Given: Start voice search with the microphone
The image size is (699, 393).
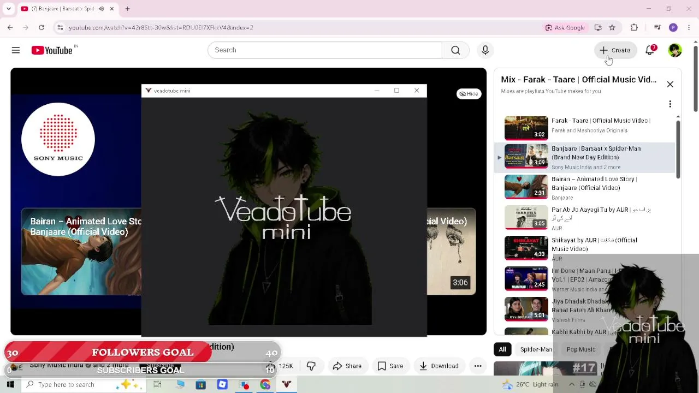Looking at the screenshot, I should pyautogui.click(x=485, y=50).
